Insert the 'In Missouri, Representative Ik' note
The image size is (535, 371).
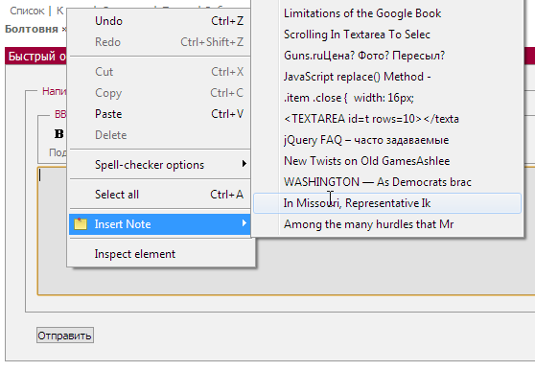click(387, 203)
